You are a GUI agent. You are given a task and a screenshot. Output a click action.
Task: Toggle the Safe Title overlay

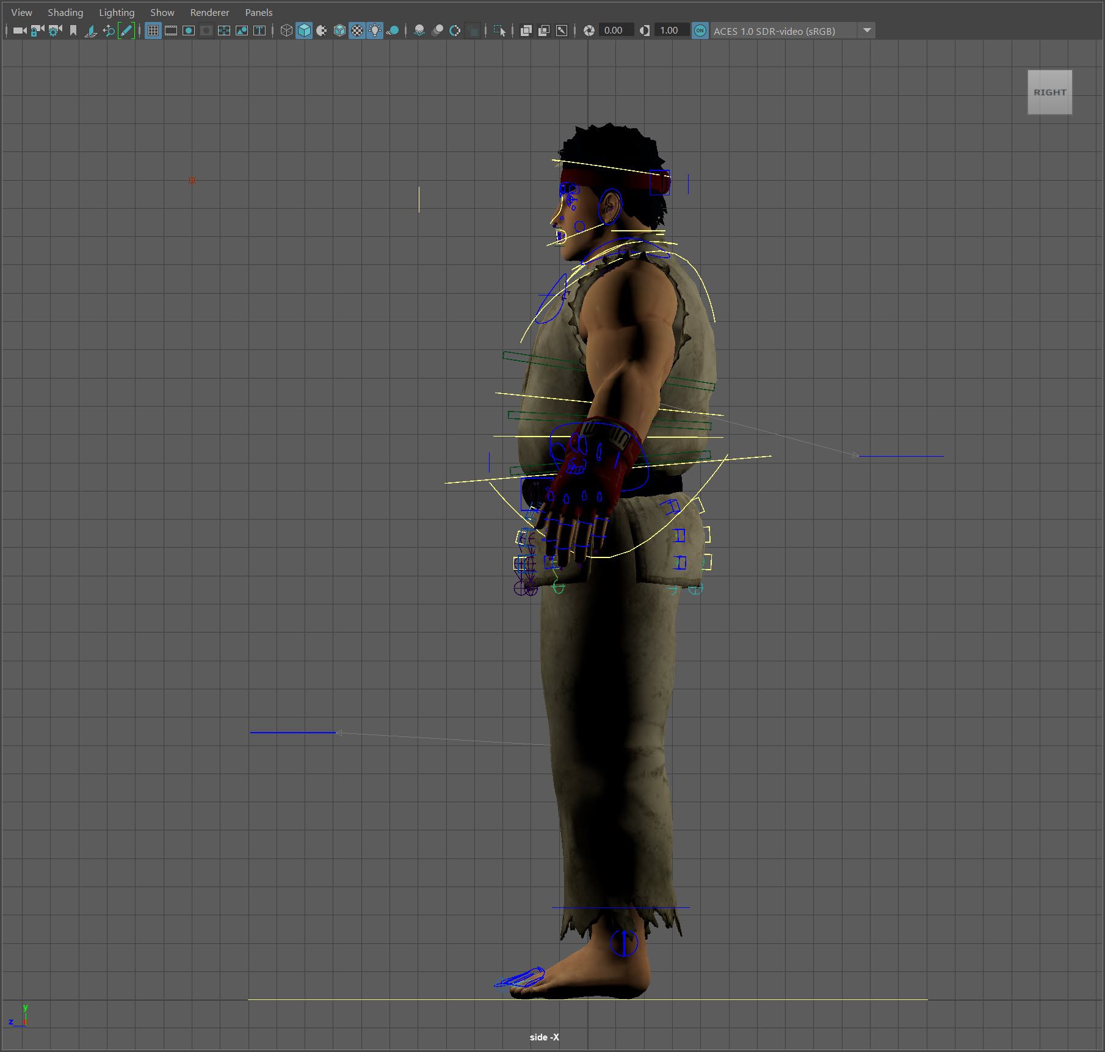[x=259, y=31]
